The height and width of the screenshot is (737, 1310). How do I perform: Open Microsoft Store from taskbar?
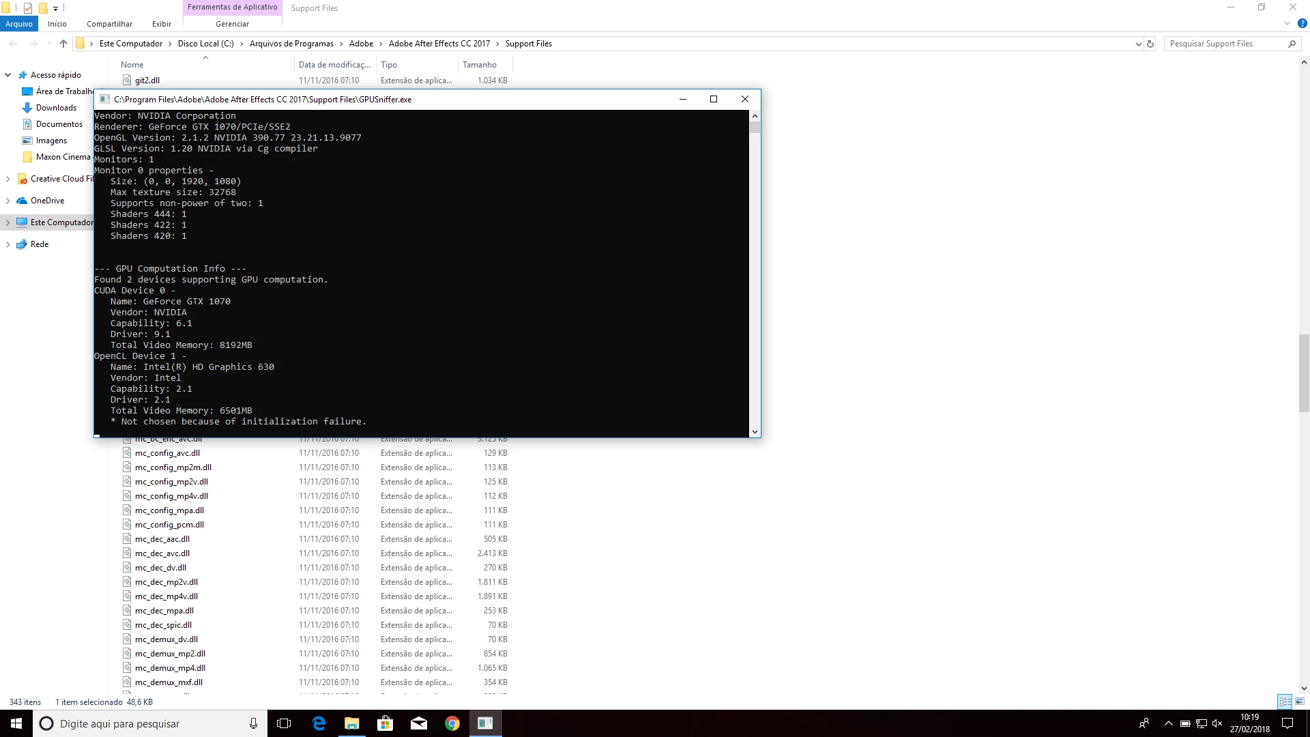coord(385,723)
